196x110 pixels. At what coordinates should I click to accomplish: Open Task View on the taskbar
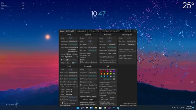[x=87, y=108]
